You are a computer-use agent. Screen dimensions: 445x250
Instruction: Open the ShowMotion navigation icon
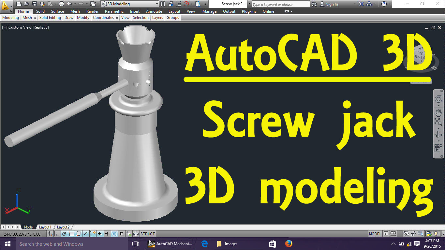(x=438, y=148)
